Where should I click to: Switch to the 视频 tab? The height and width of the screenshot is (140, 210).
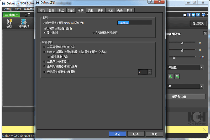click(x=42, y=11)
